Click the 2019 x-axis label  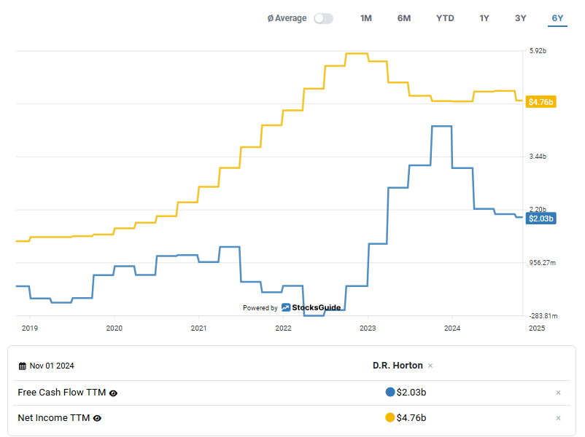point(30,328)
